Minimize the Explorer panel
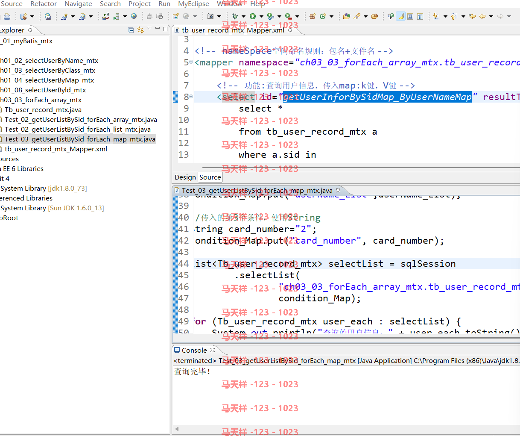The width and height of the screenshot is (520, 436). pos(158,28)
